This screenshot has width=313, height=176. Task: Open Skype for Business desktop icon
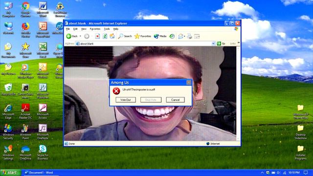click(x=43, y=153)
